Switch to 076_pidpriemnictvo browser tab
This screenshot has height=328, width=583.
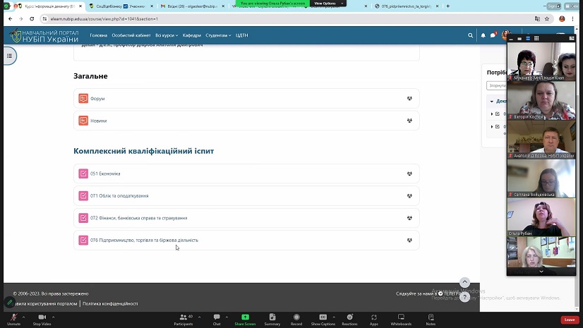(406, 6)
